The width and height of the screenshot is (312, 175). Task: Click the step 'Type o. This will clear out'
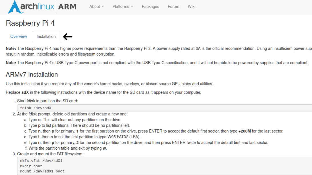click(75, 120)
